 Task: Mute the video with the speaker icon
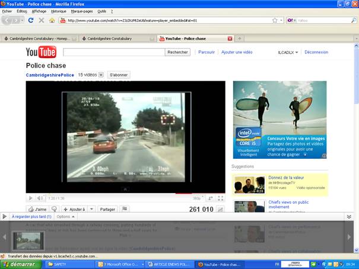pos(40,198)
